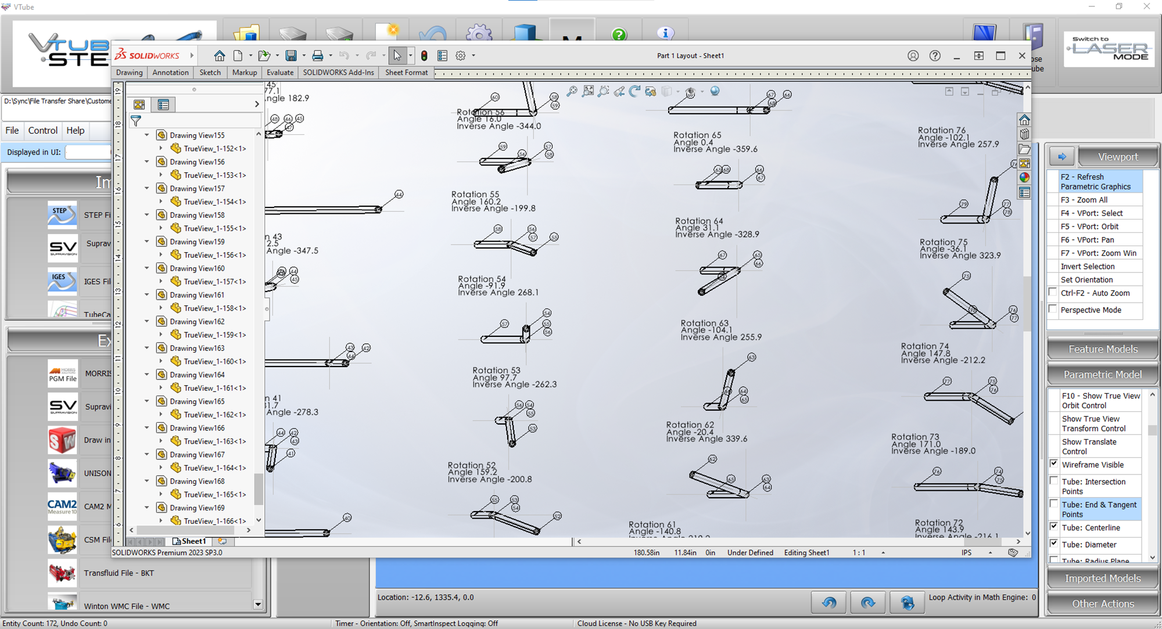Toggle Tube: End & Tangent Points checkbox
This screenshot has width=1162, height=629.
[x=1054, y=504]
